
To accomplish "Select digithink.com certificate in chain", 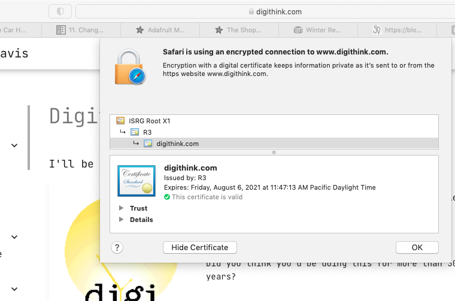I will pyautogui.click(x=274, y=144).
